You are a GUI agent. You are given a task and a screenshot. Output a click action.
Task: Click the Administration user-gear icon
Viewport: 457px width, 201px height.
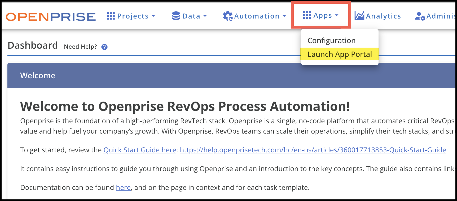point(420,16)
